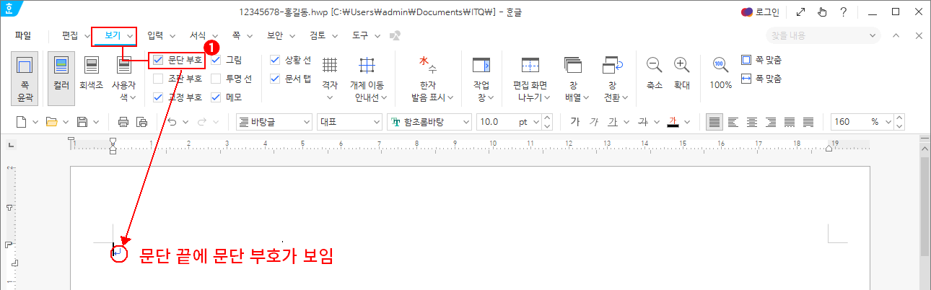Click the 개체 이동 안내선 guide icon
This screenshot has width=931, height=290.
pyautogui.click(x=367, y=66)
